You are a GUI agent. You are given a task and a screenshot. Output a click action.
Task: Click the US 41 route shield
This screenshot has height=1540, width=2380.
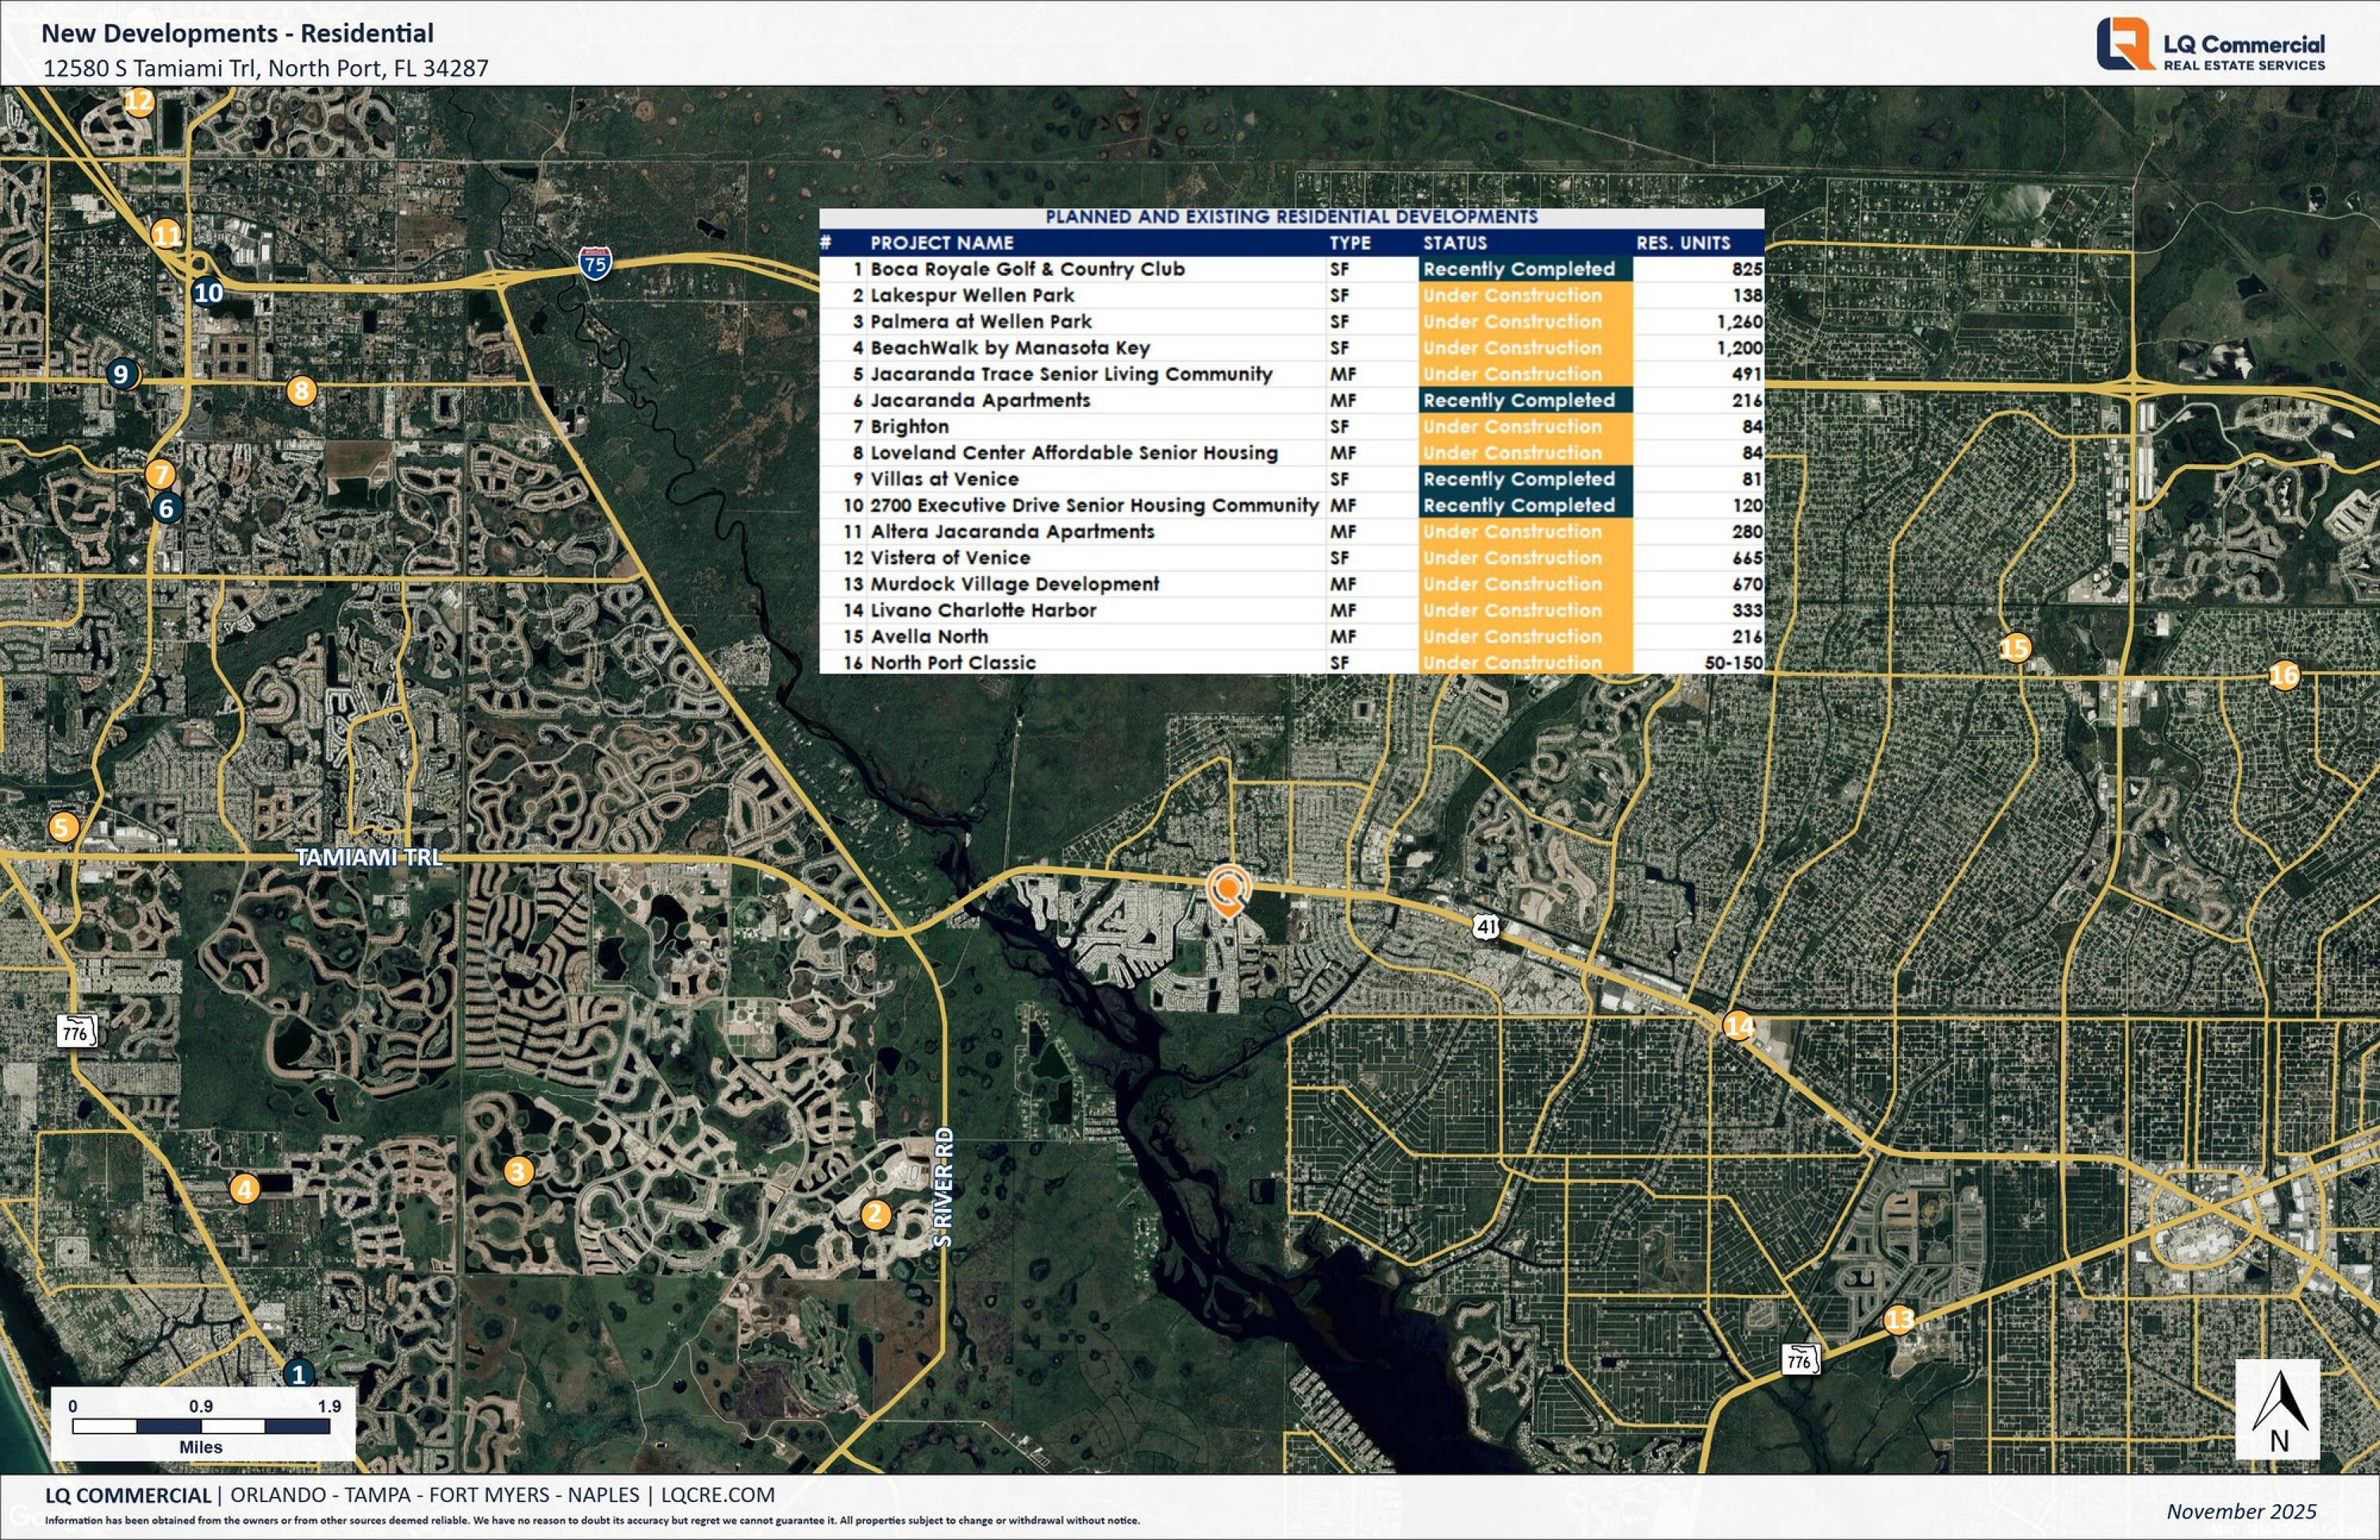point(1486,926)
